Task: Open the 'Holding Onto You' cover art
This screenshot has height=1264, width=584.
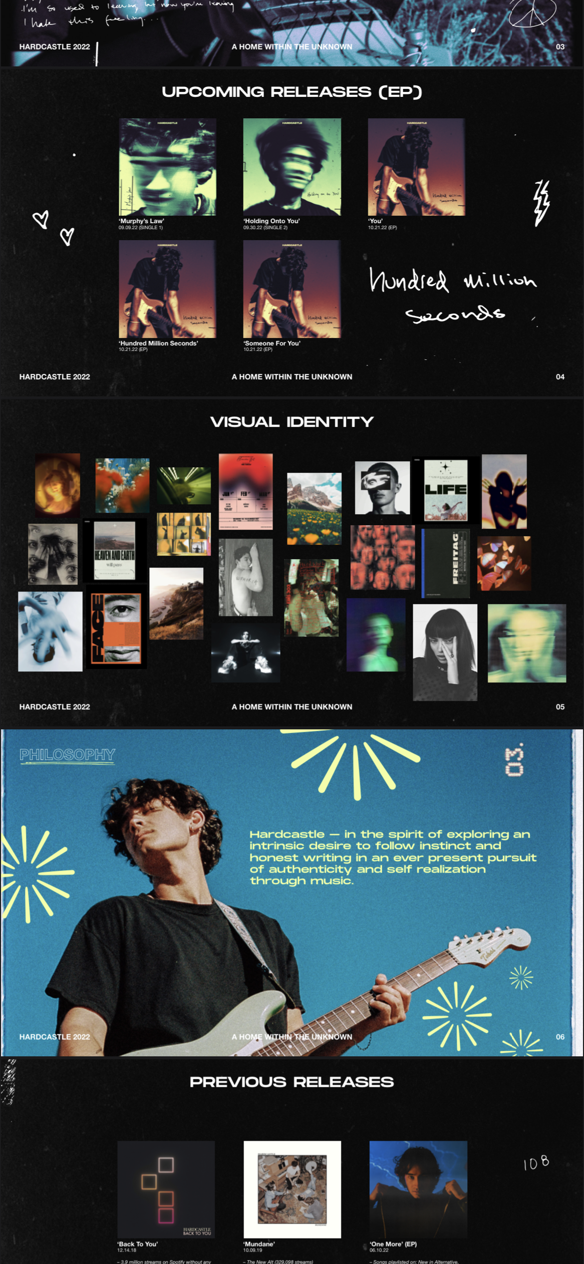Action: click(x=292, y=167)
